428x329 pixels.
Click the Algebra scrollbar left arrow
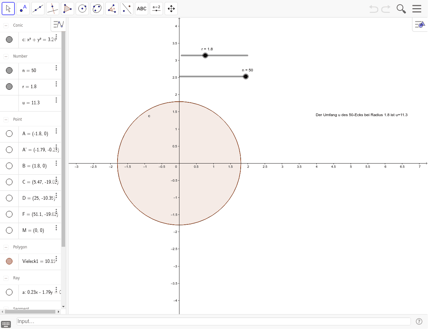tap(2, 312)
